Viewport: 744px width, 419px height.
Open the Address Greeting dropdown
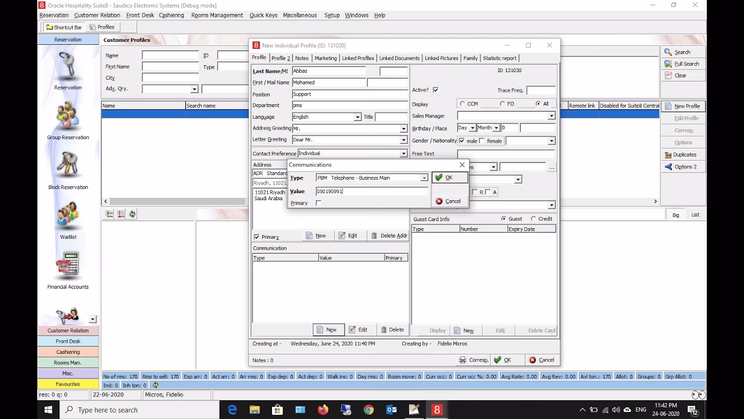[x=404, y=128]
